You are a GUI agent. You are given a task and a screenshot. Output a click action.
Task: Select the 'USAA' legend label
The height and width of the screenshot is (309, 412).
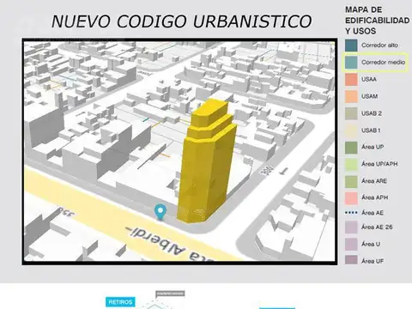click(x=369, y=79)
